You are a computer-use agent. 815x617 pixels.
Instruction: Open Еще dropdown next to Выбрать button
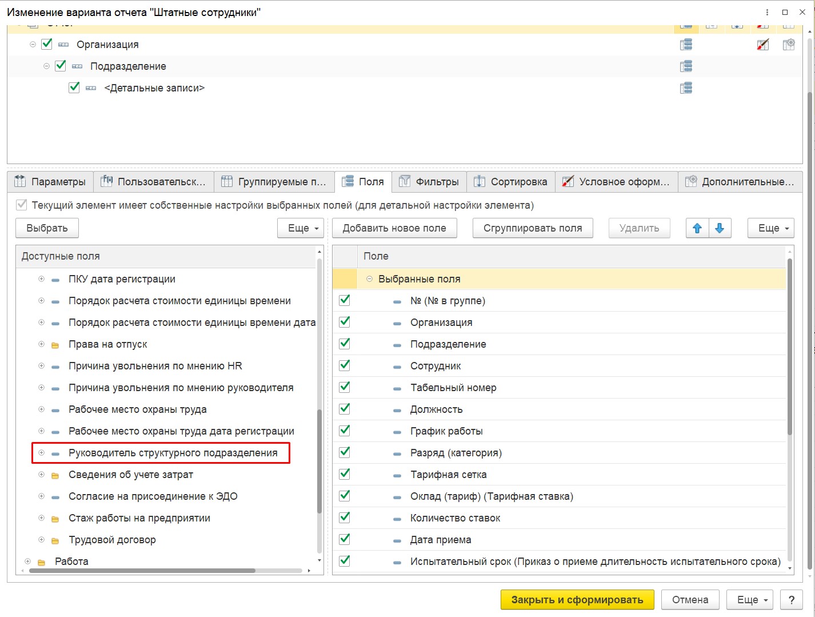pyautogui.click(x=301, y=228)
